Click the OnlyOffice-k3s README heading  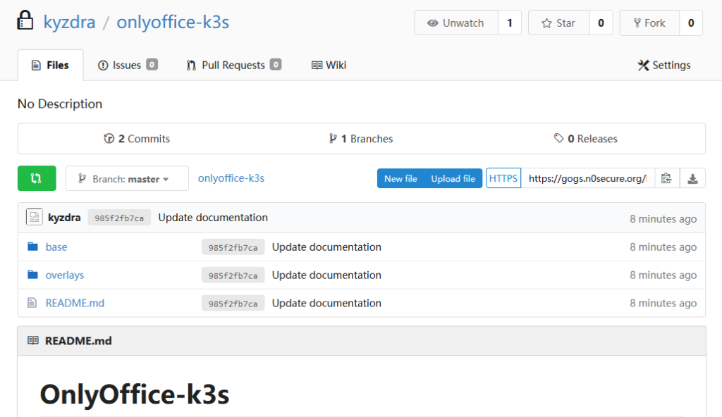[135, 394]
